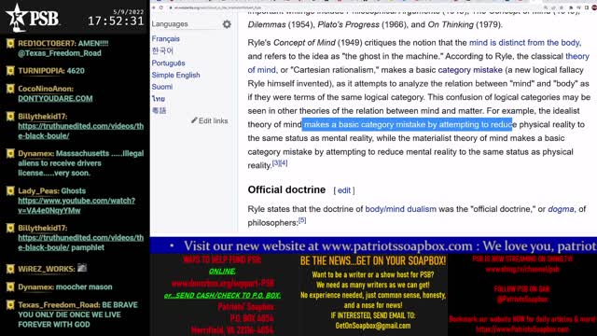The width and height of the screenshot is (597, 336).
Task: Open Cantonese language version link
Action: (159, 111)
